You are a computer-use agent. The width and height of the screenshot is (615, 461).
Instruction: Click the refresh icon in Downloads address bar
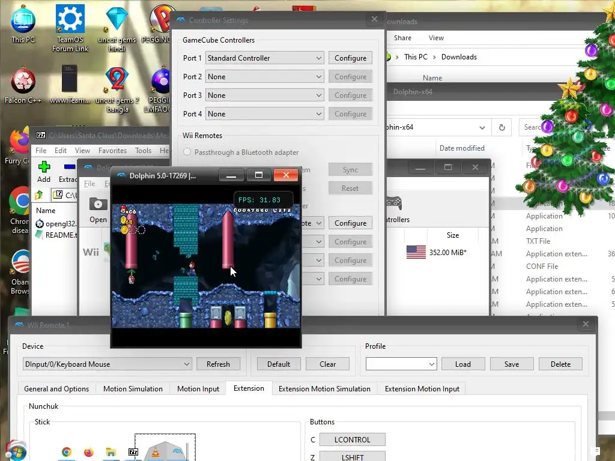click(x=501, y=127)
